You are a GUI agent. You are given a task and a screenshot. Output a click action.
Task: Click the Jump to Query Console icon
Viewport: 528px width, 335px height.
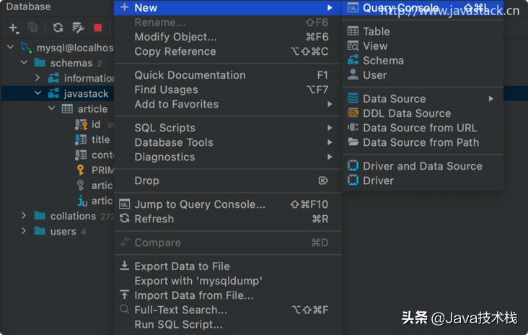pos(124,204)
